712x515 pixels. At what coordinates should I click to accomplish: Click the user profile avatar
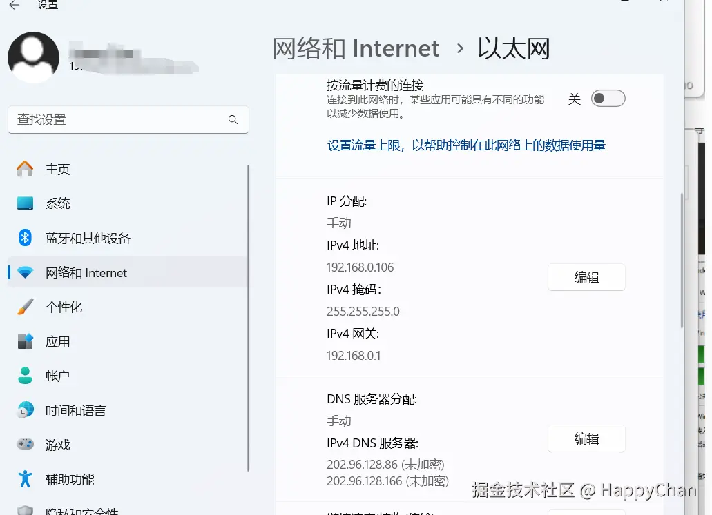33,57
